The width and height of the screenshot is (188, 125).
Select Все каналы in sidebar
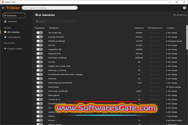click(14, 32)
